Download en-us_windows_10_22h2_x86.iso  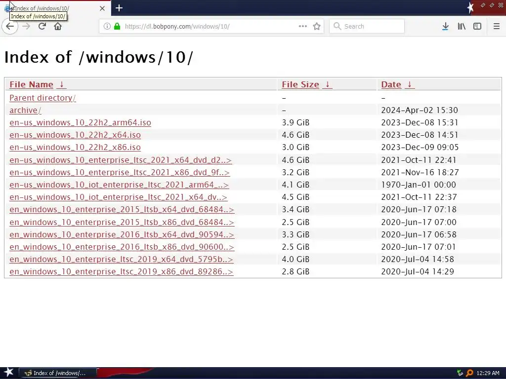click(x=75, y=147)
